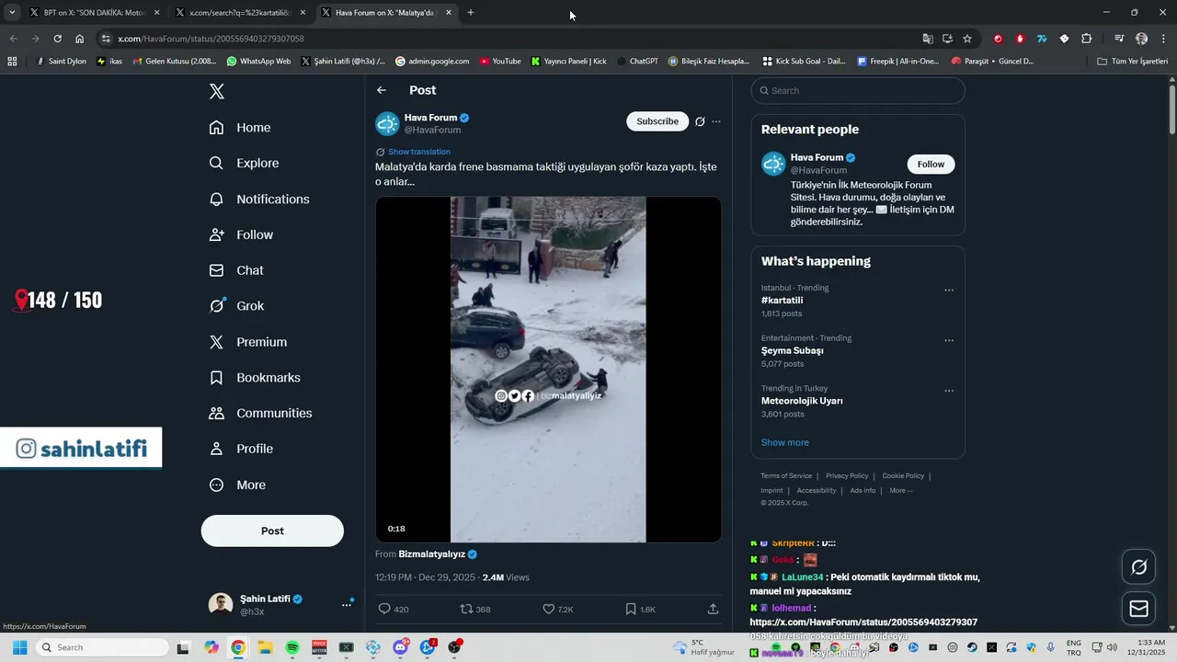Open options for Şeyma Subaşı trend
Image resolution: width=1177 pixels, height=662 pixels.
click(949, 340)
